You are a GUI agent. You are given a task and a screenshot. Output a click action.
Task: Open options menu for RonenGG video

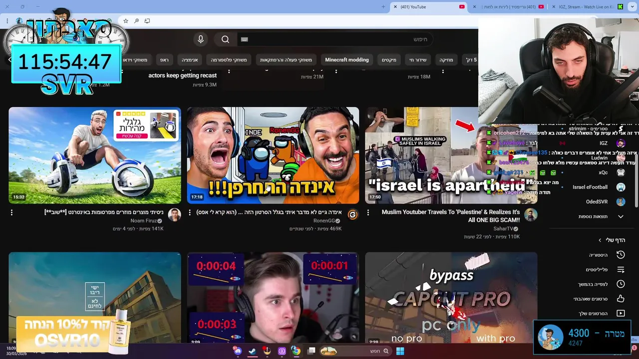(x=190, y=212)
